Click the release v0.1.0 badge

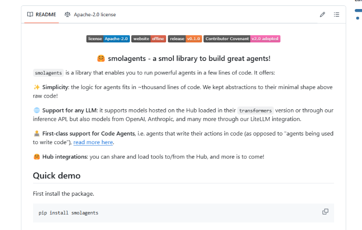point(185,39)
